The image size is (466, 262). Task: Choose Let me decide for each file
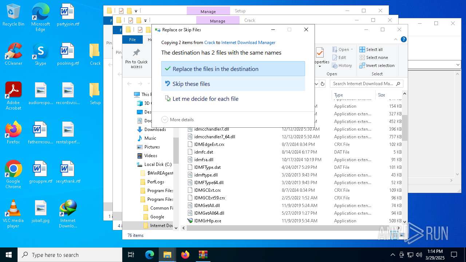pos(233,99)
